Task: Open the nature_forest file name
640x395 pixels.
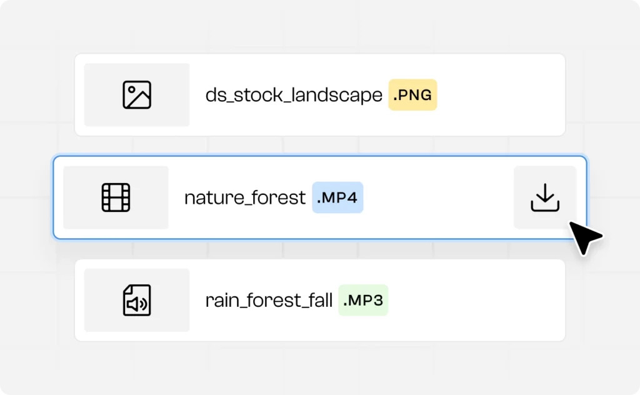Action: 244,197
